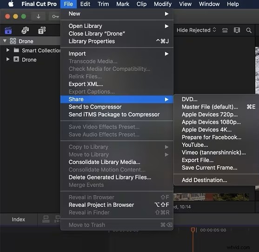Viewport: 259px width, 252px height.
Task: Collapse the Drone library disclosure triangle
Action: [5, 41]
